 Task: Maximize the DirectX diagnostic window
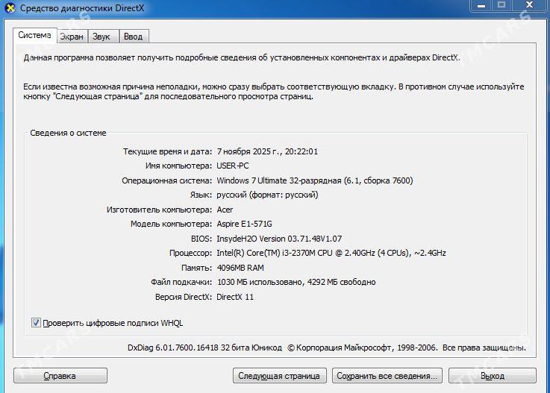pos(501,6)
